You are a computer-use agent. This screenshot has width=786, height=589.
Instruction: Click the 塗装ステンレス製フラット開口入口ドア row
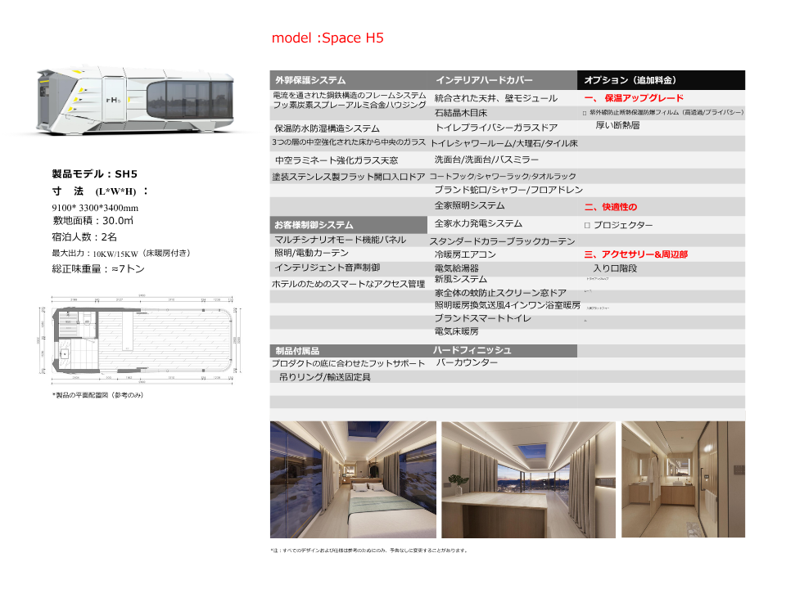pos(349,177)
